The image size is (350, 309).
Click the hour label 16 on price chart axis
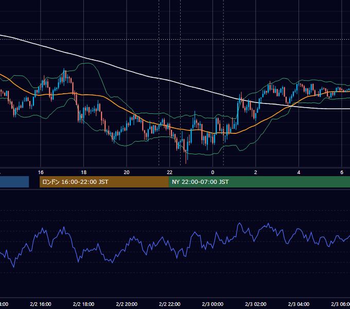click(41, 173)
